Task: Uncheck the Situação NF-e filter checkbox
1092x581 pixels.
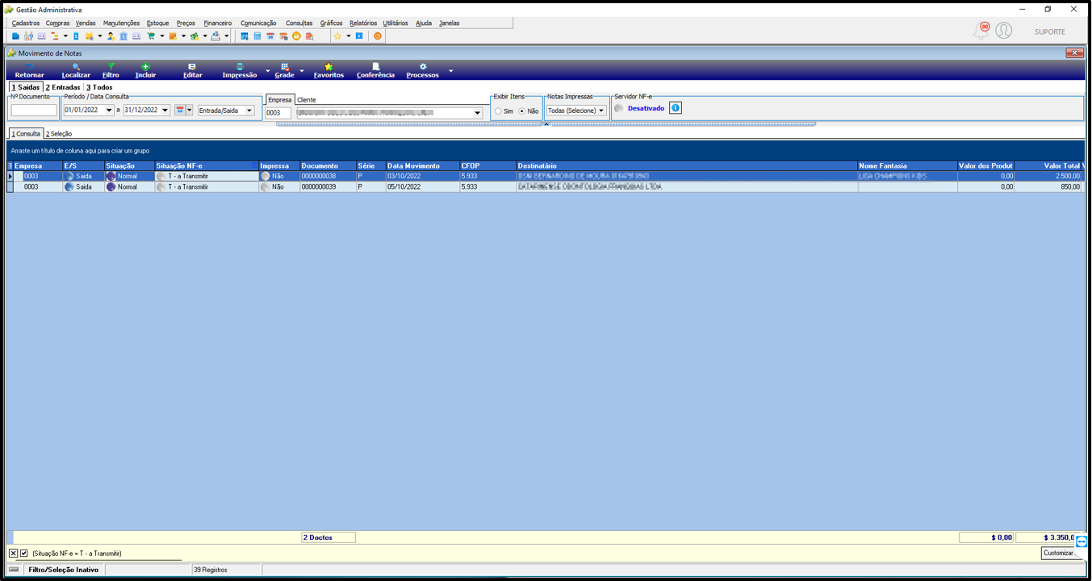Action: pyautogui.click(x=24, y=554)
